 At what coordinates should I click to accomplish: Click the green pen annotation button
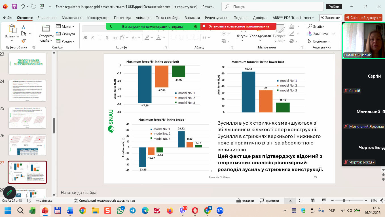(9, 193)
